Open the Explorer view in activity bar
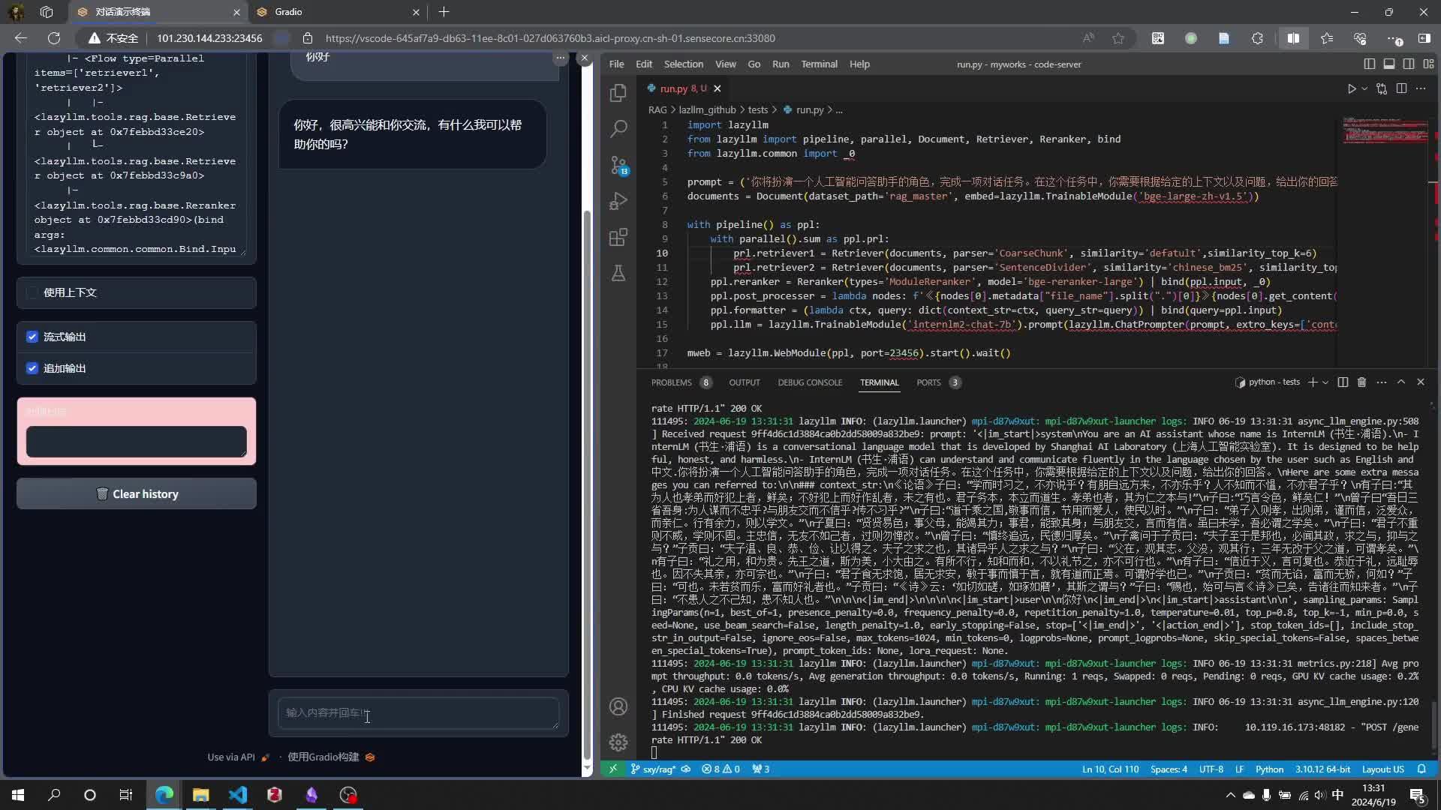The height and width of the screenshot is (810, 1441). pyautogui.click(x=618, y=92)
